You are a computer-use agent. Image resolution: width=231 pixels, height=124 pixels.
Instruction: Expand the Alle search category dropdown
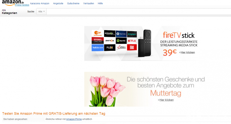(41, 11)
